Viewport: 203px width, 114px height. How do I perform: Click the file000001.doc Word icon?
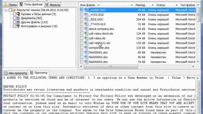point(86,52)
